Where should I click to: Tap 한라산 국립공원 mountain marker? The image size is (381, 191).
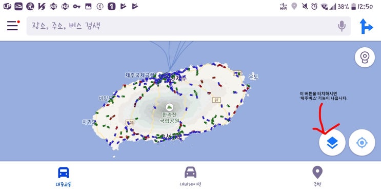click(x=169, y=107)
